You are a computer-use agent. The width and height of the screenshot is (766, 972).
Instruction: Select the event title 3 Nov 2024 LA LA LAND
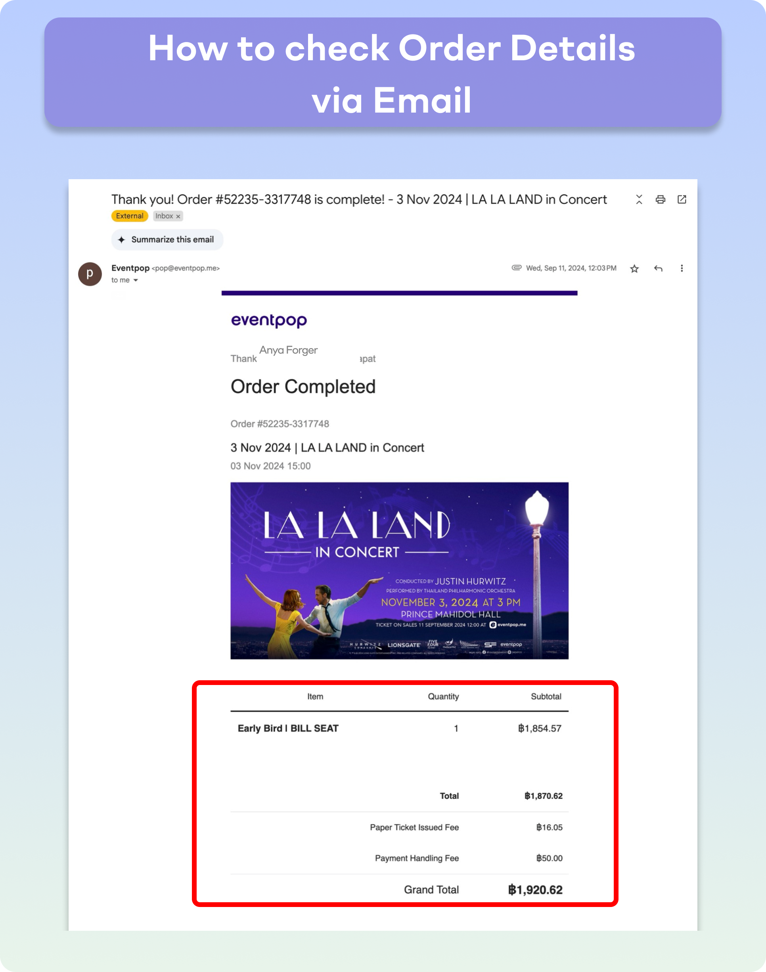(327, 448)
